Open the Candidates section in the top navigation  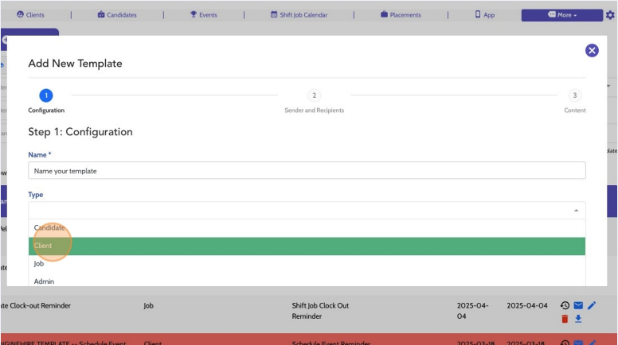pyautogui.click(x=117, y=14)
